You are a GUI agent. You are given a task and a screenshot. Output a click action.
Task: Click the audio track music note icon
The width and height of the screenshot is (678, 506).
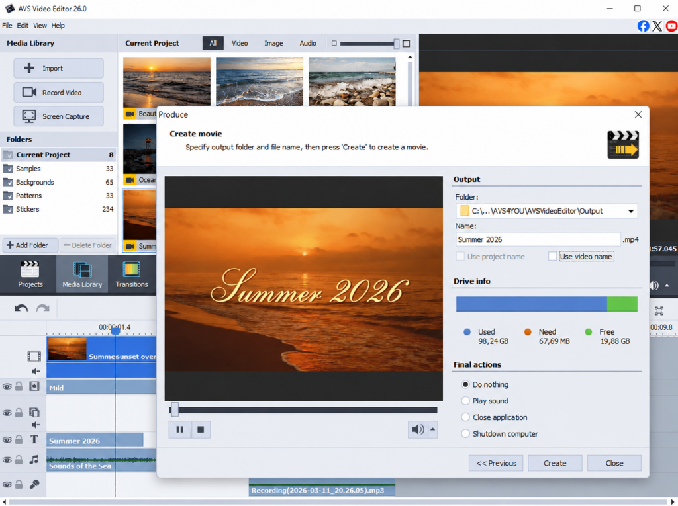coord(34,459)
